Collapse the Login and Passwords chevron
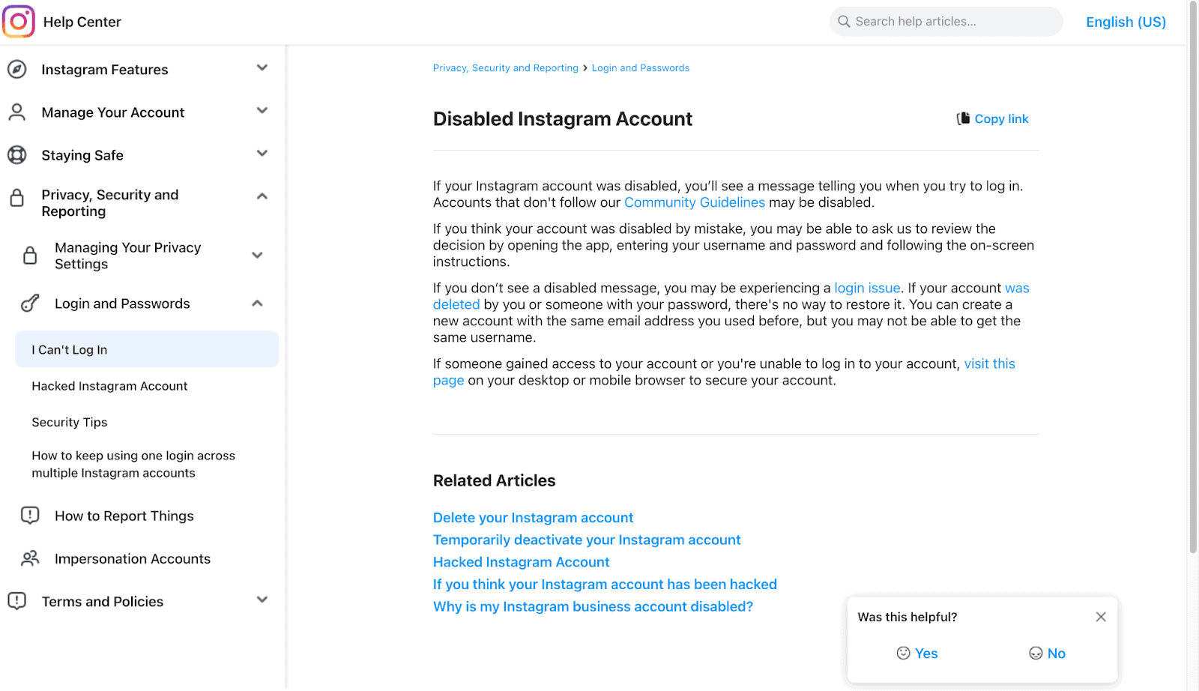 (258, 304)
